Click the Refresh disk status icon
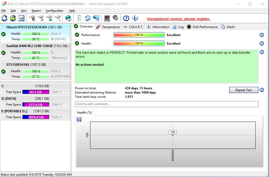Image resolution: width=269 pixels, height=177 pixels. [x=4, y=18]
